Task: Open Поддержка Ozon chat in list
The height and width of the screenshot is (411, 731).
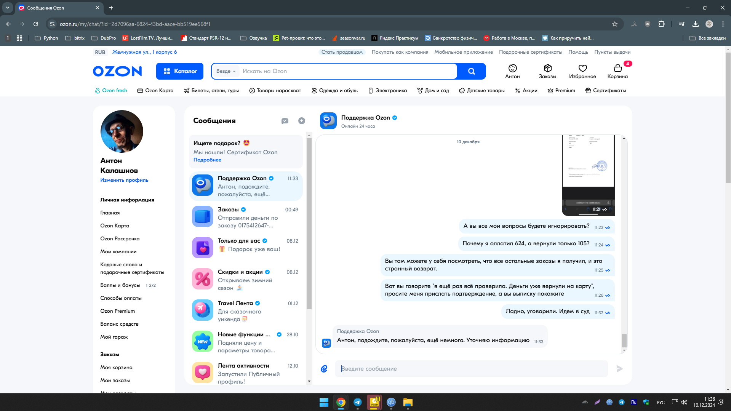Action: pyautogui.click(x=246, y=186)
